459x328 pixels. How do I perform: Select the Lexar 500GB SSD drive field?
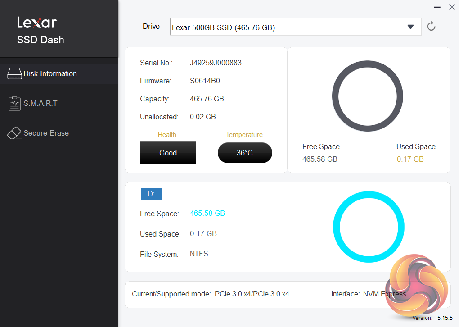point(295,27)
